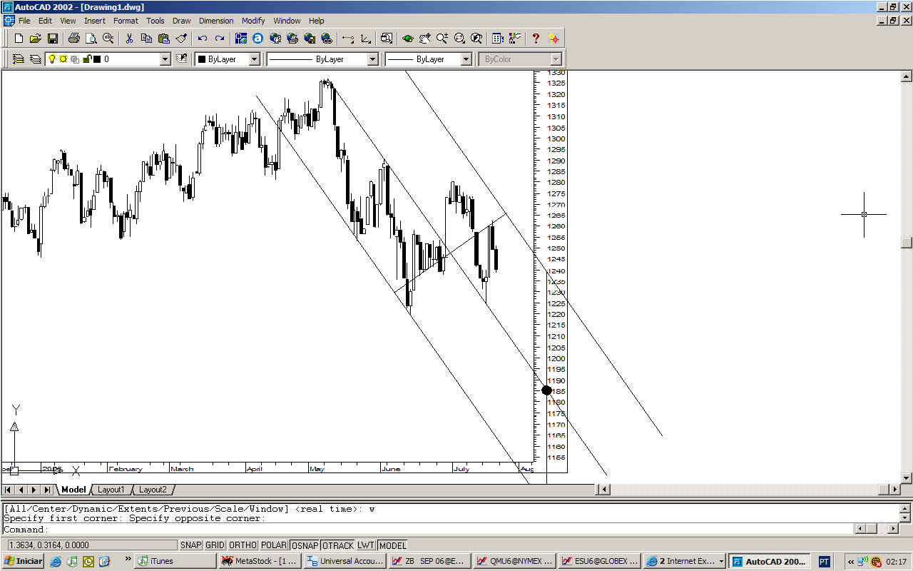
Task: Open the Today window icon
Action: coord(241,39)
